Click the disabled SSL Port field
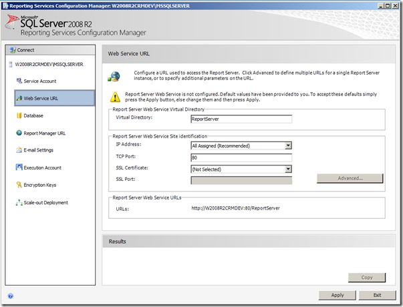The image size is (403, 307). [241, 180]
